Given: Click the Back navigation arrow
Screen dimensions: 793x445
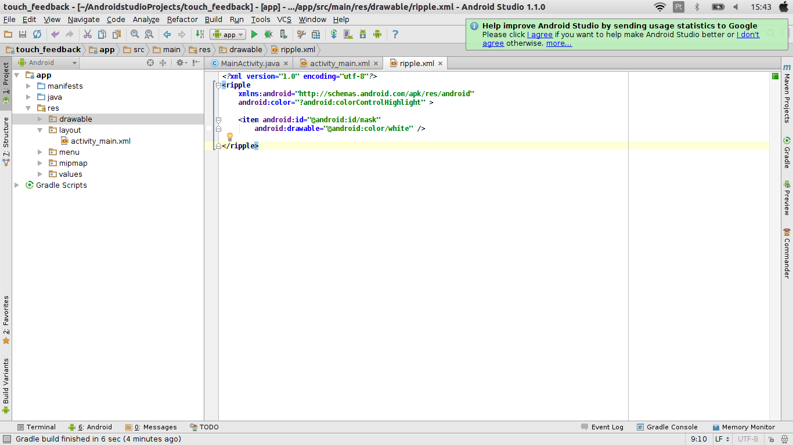Looking at the screenshot, I should [167, 35].
